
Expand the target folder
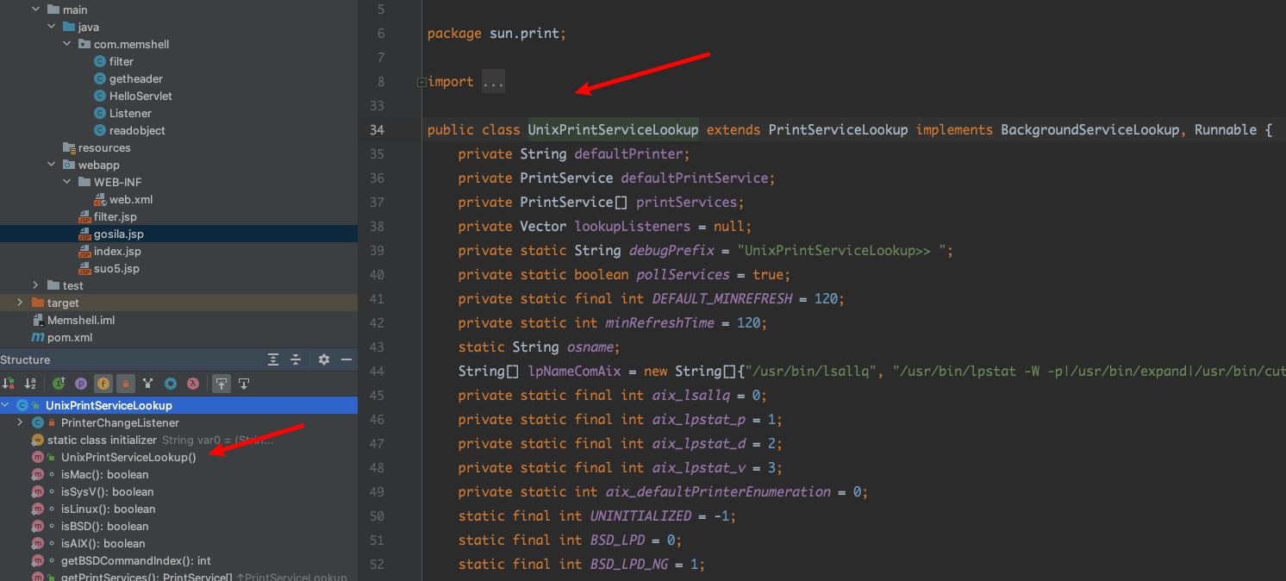tap(20, 303)
